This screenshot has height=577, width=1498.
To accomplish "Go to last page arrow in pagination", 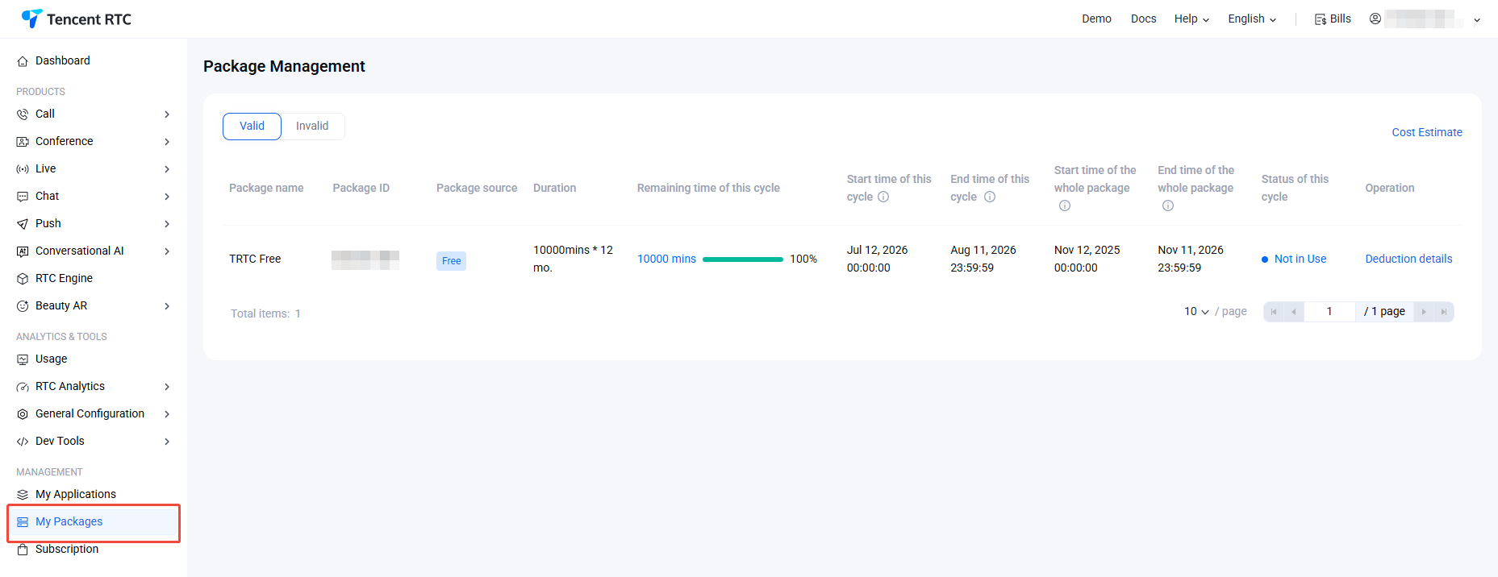I will [x=1444, y=312].
